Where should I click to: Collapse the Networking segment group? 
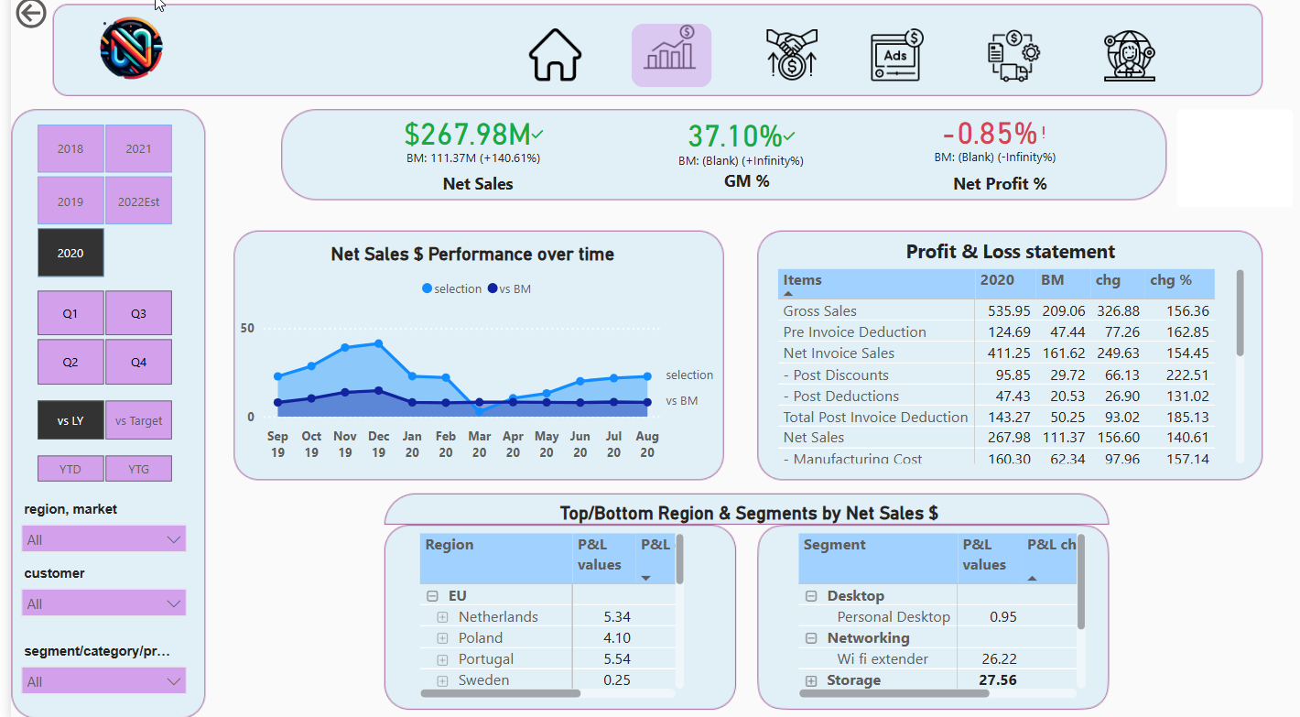click(810, 638)
